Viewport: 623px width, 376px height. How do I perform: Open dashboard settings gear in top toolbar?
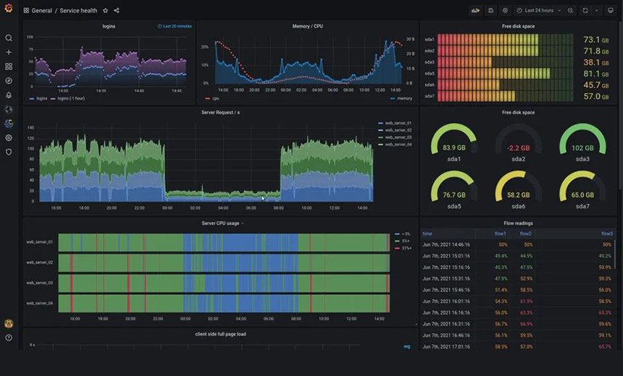[505, 11]
